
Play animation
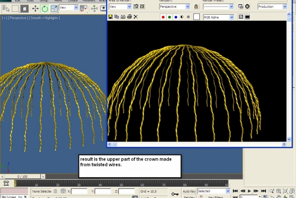(249, 191)
